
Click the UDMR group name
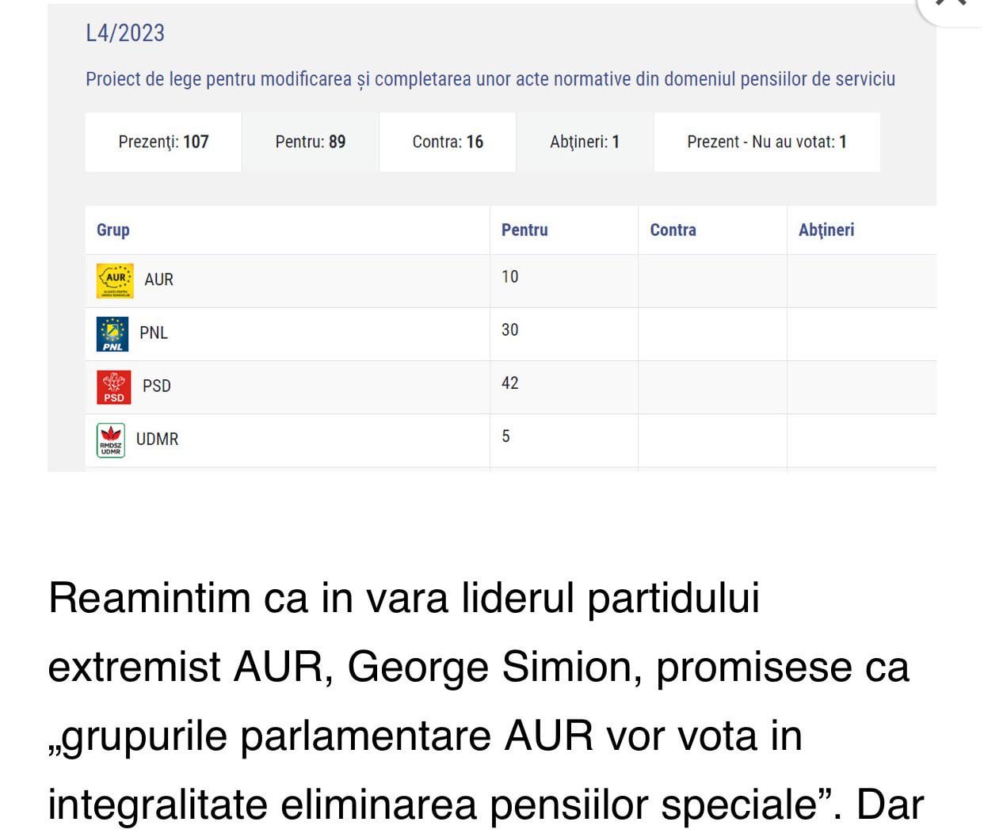tap(157, 439)
